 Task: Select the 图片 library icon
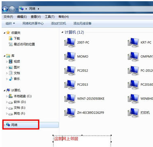click(x=11, y=67)
